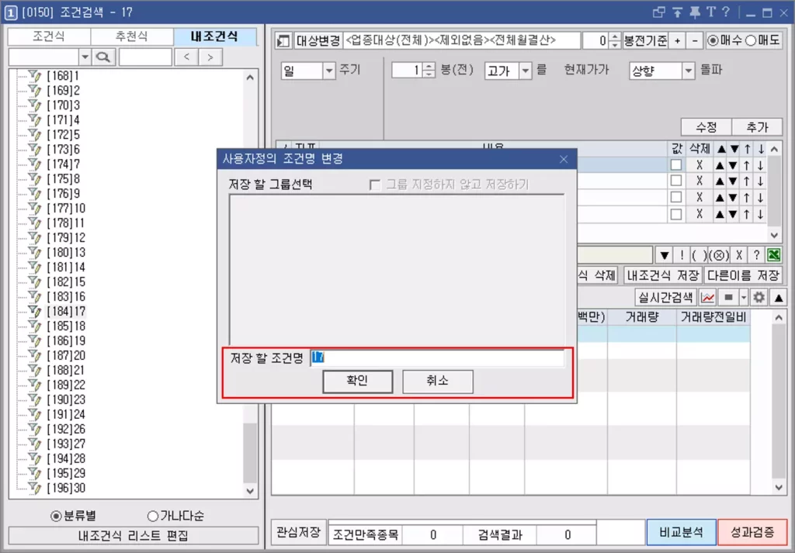Open the 고가 price type dropdown
The image size is (795, 553).
[526, 71]
